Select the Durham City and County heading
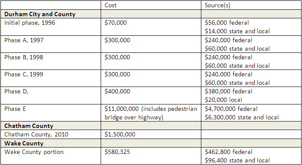Screen dimensions: 302x165 coord(40,14)
